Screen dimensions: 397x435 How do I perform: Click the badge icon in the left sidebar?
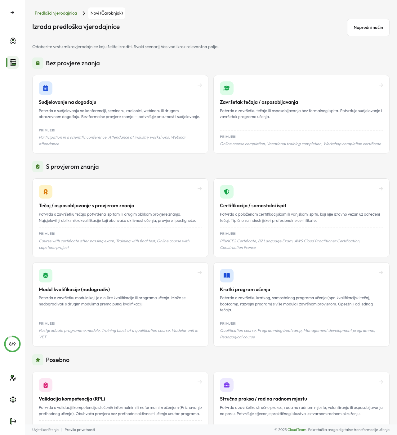13,41
